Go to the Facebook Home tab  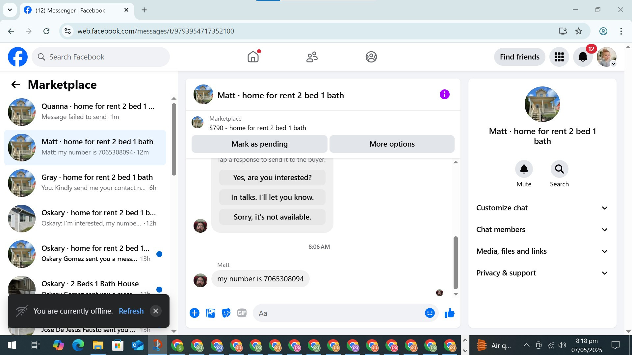coord(253,57)
